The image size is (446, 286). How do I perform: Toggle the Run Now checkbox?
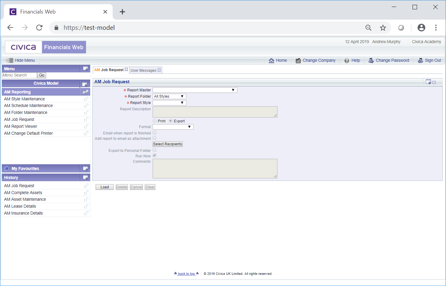click(x=154, y=156)
